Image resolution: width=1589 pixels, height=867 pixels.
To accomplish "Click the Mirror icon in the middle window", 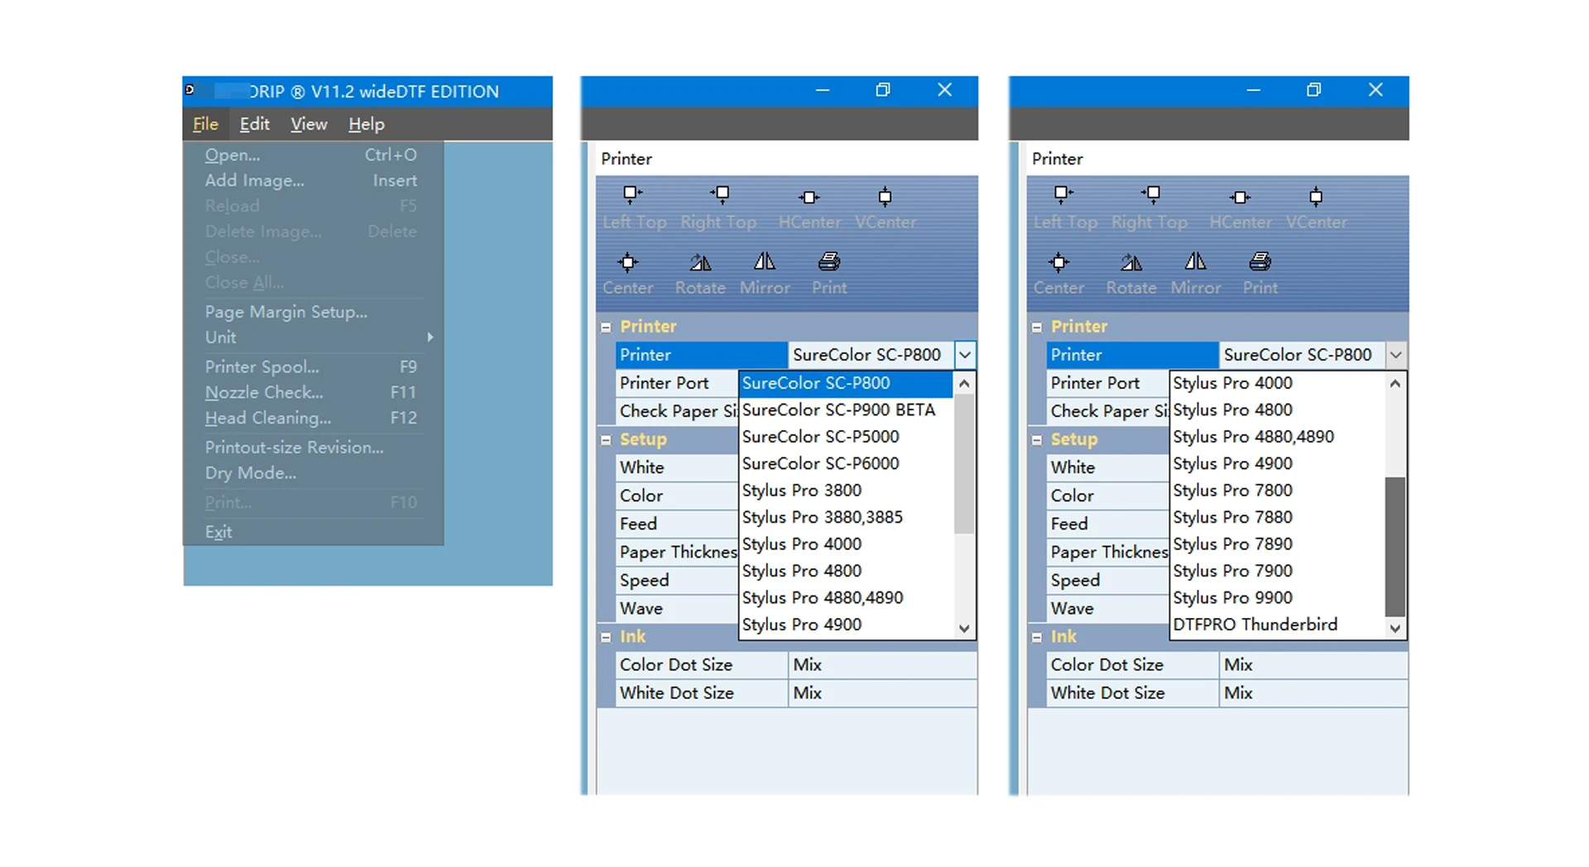I will [765, 261].
